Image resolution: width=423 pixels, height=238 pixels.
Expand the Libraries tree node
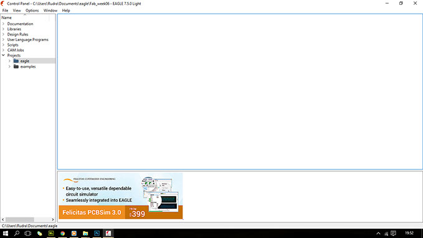[x=3, y=29]
